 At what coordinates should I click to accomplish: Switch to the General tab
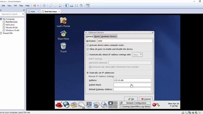click(89, 36)
